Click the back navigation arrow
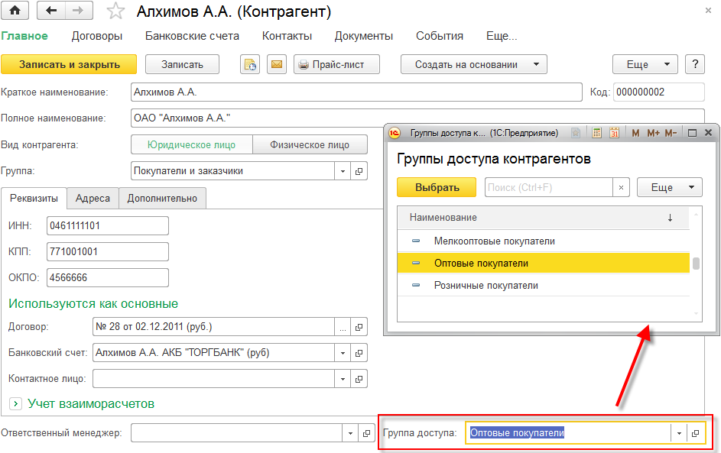 click(x=51, y=11)
